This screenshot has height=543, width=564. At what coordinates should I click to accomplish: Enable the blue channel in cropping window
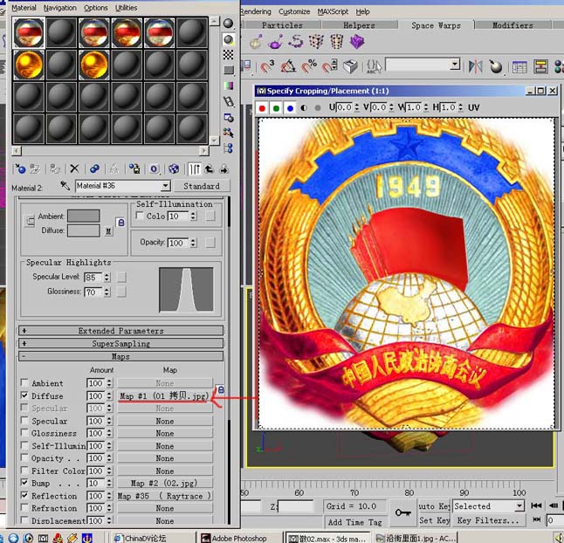pyautogui.click(x=290, y=108)
